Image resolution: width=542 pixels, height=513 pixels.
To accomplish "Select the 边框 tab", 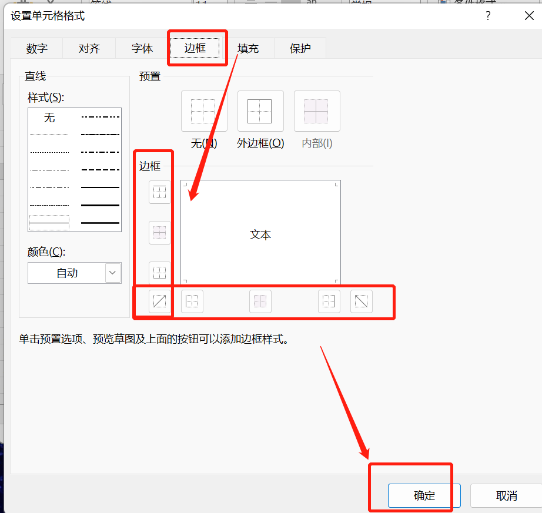I will [x=195, y=48].
